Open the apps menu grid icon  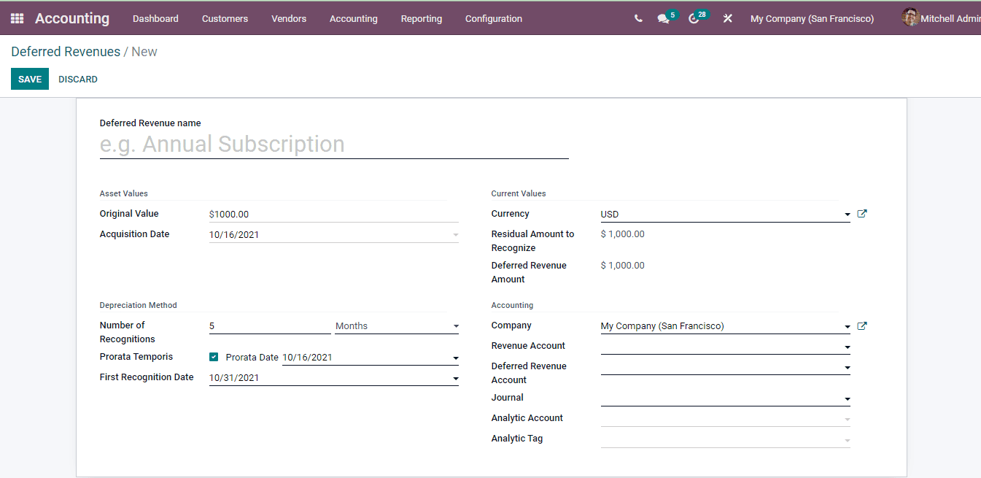pyautogui.click(x=16, y=18)
